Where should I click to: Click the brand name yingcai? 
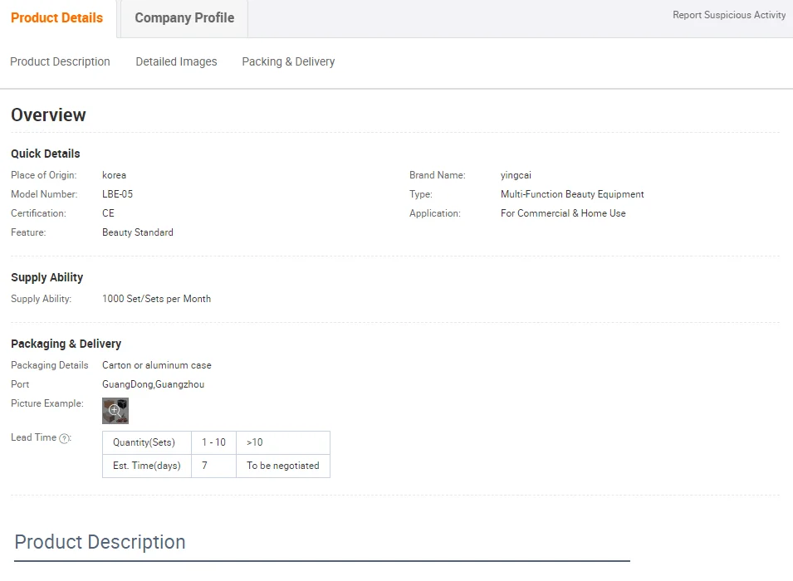516,175
